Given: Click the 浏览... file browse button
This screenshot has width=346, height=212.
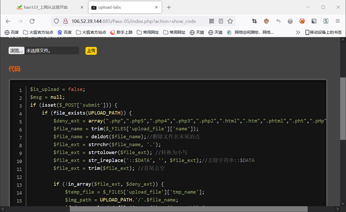Looking at the screenshot, I should pyautogui.click(x=16, y=51).
